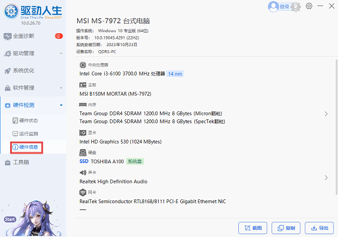The width and height of the screenshot is (338, 237).
Task: Click the 登录 login link
Action: [x=284, y=7]
